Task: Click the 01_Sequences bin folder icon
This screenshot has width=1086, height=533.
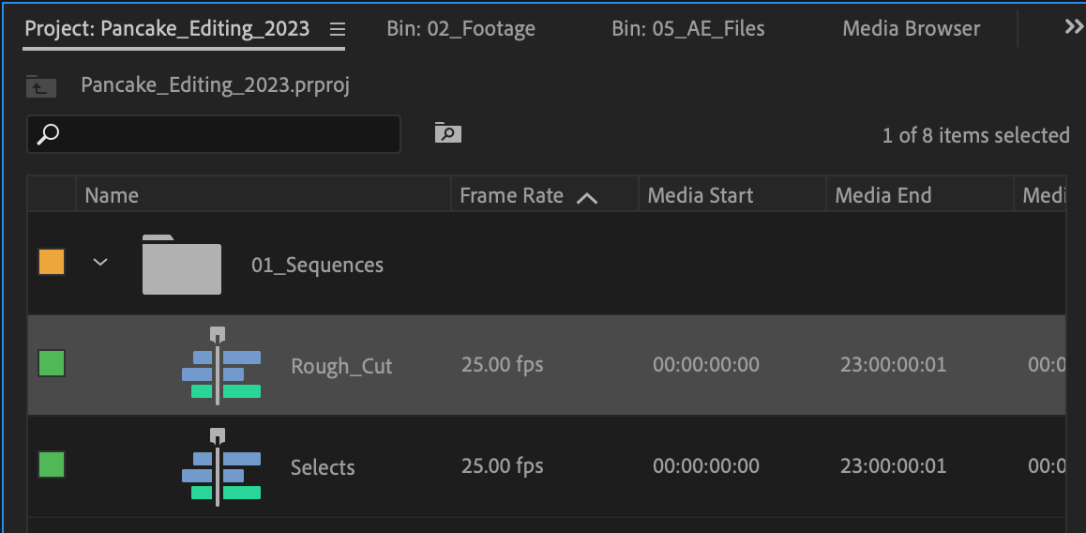Action: [x=182, y=265]
